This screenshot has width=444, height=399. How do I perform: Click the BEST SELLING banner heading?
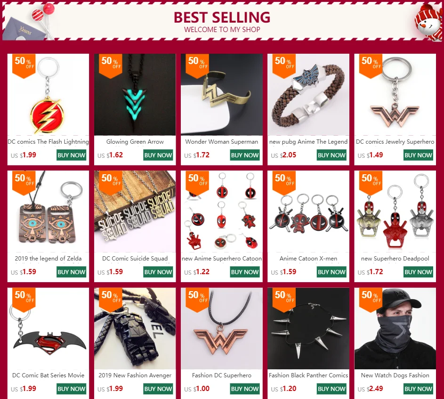pyautogui.click(x=222, y=17)
